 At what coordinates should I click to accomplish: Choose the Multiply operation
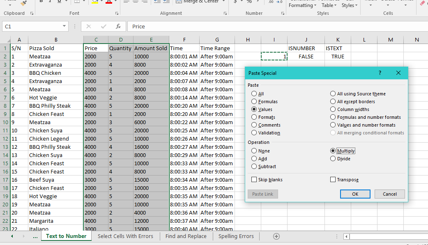(x=334, y=150)
